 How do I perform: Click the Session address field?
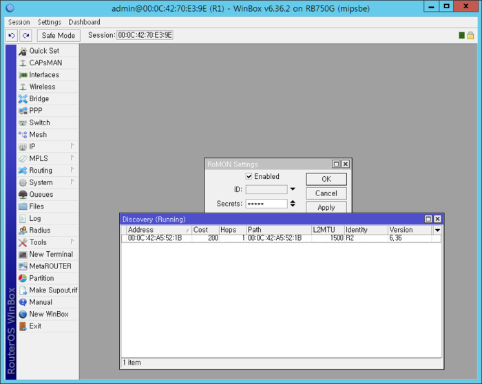pos(145,35)
